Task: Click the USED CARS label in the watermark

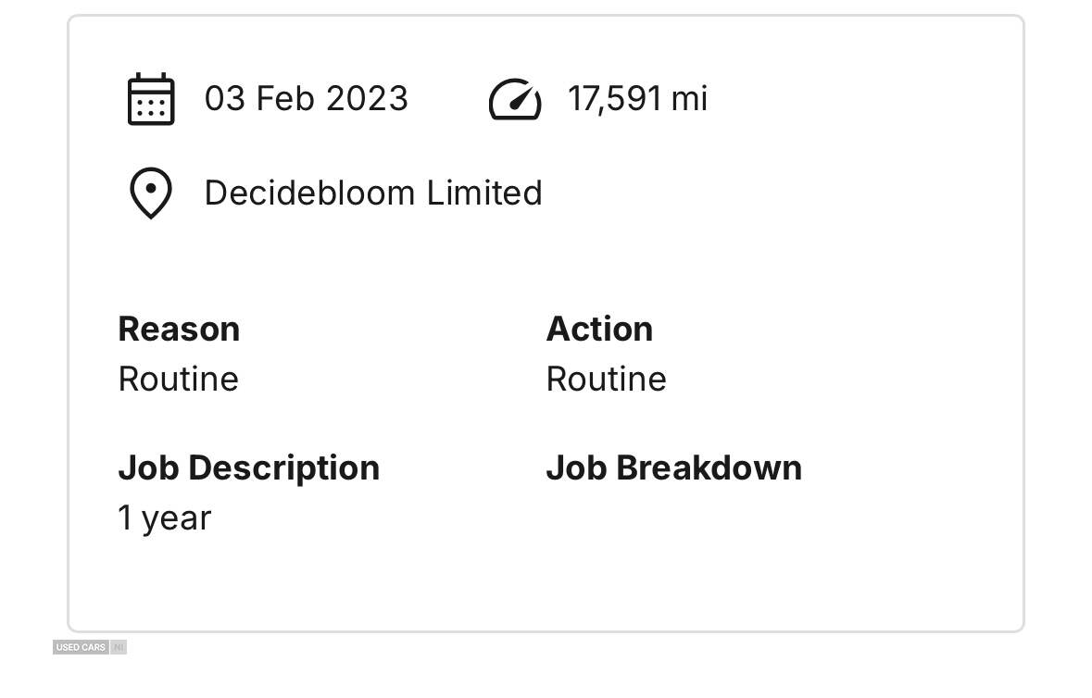Action: coord(81,647)
